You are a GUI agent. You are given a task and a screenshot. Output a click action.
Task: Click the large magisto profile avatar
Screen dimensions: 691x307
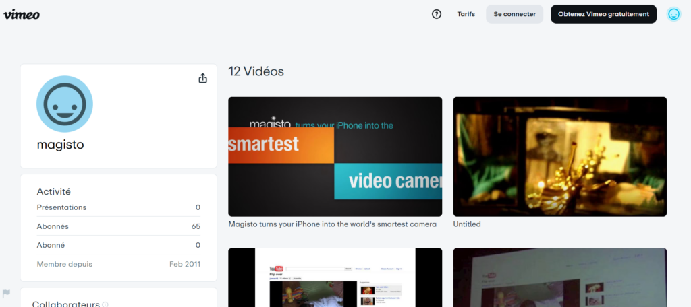65,104
